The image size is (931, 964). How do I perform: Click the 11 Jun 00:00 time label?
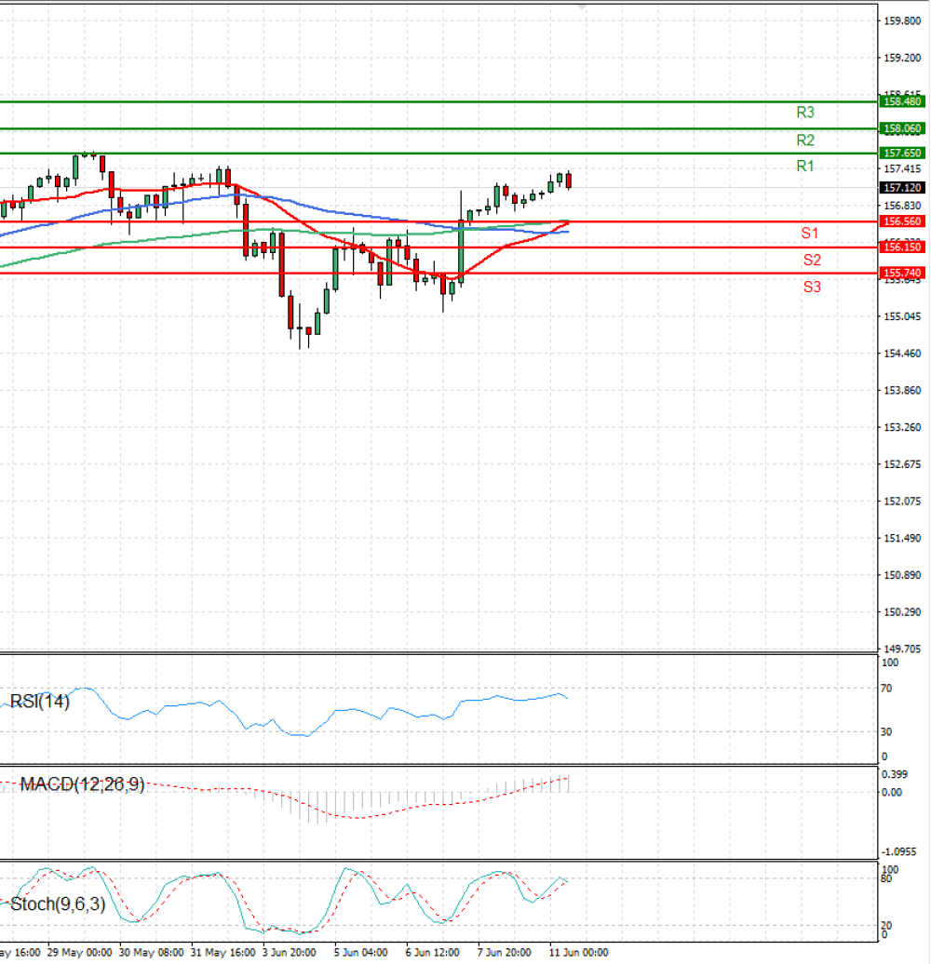579,952
